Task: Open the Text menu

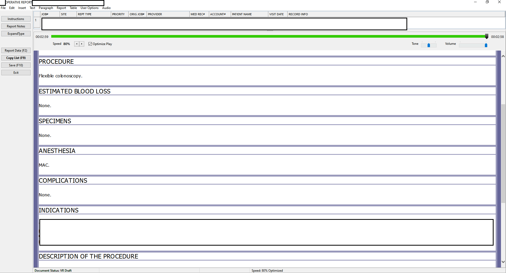Action: pyautogui.click(x=32, y=8)
